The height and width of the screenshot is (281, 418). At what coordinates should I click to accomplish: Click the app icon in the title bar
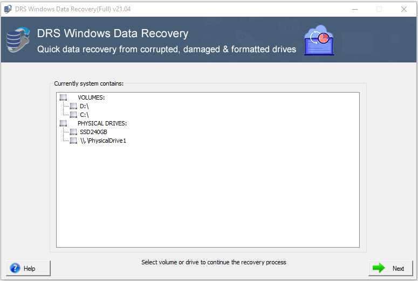8,9
